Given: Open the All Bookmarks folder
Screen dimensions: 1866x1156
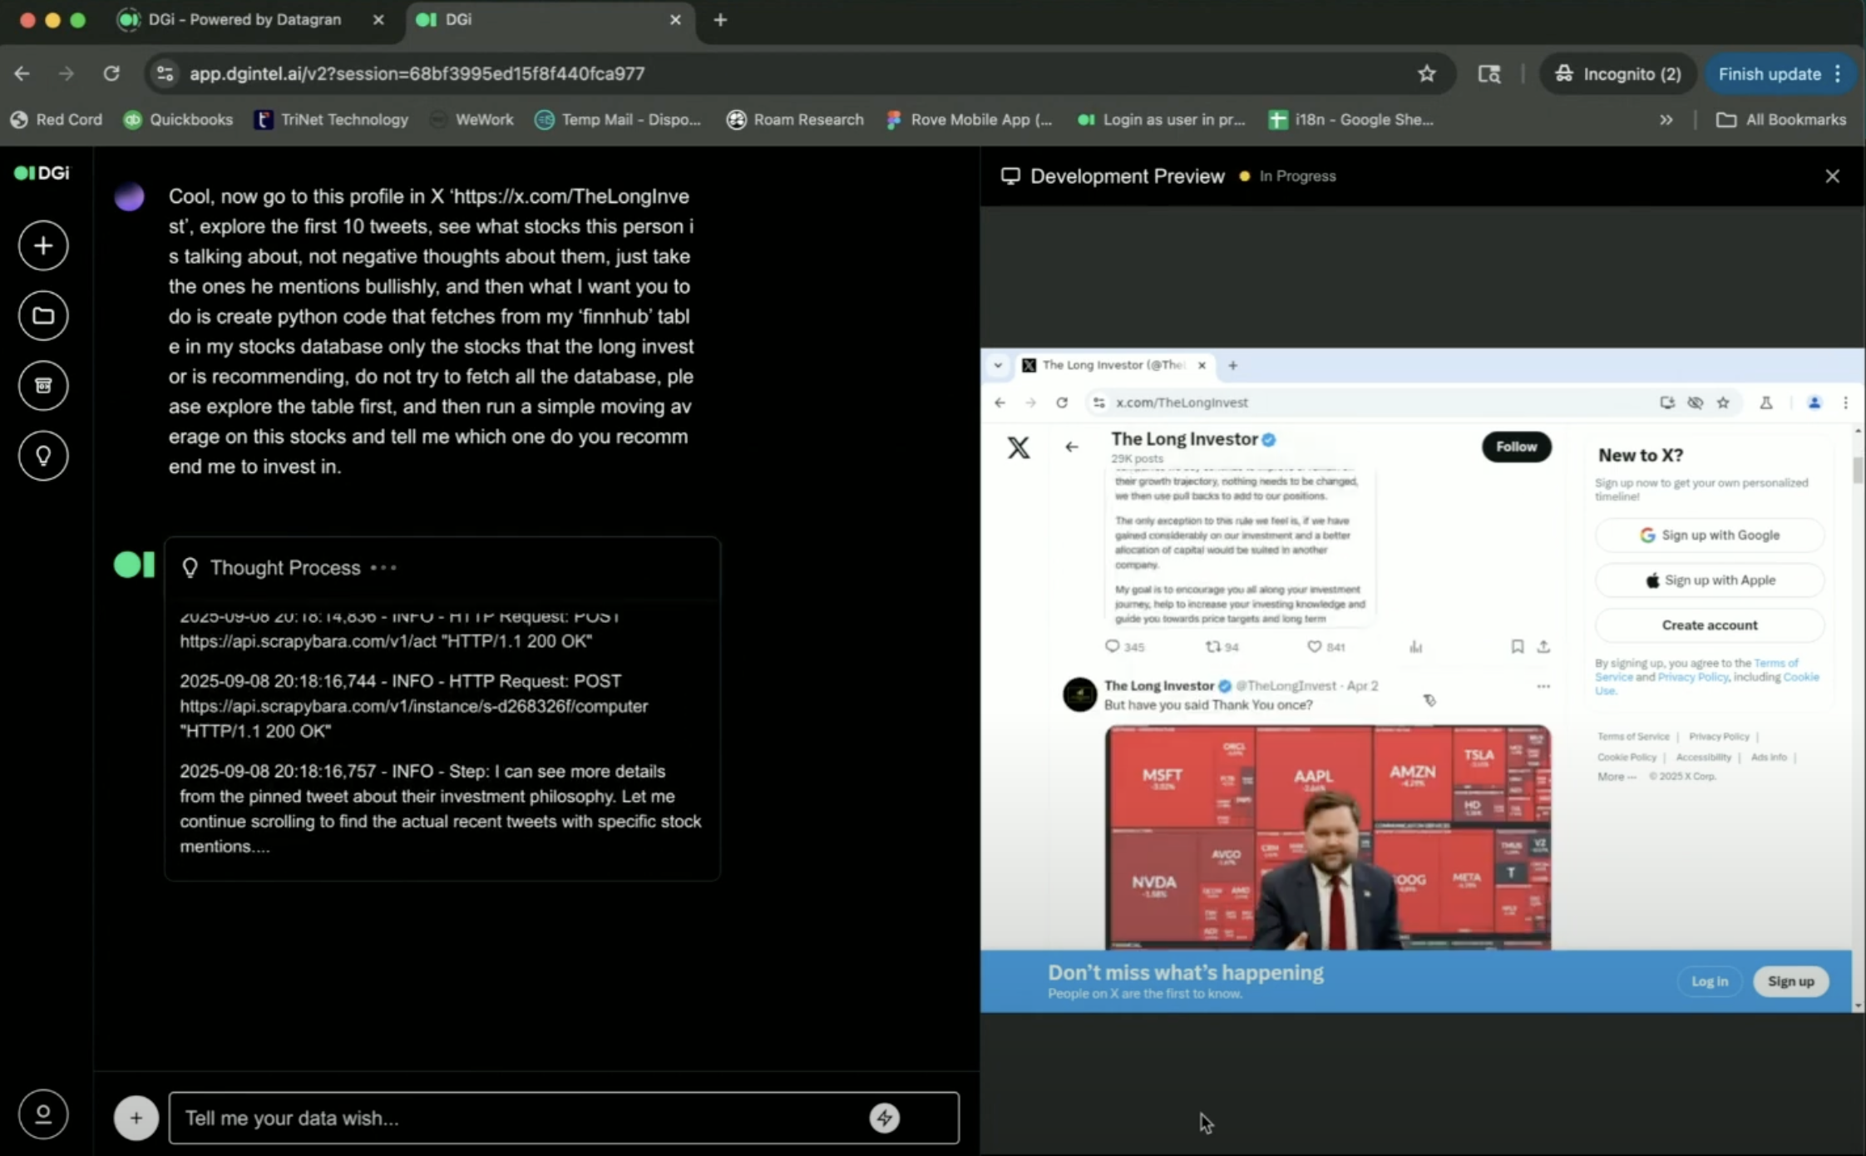Looking at the screenshot, I should click(x=1781, y=120).
